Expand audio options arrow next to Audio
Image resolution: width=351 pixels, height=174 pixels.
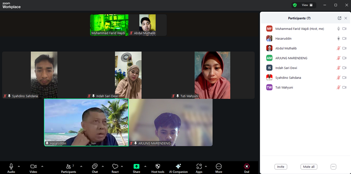[19, 166]
